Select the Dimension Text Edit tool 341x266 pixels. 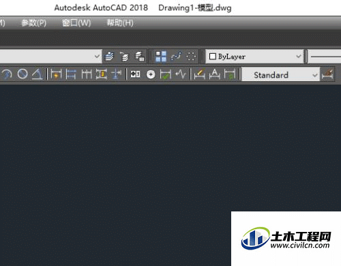(x=215, y=74)
